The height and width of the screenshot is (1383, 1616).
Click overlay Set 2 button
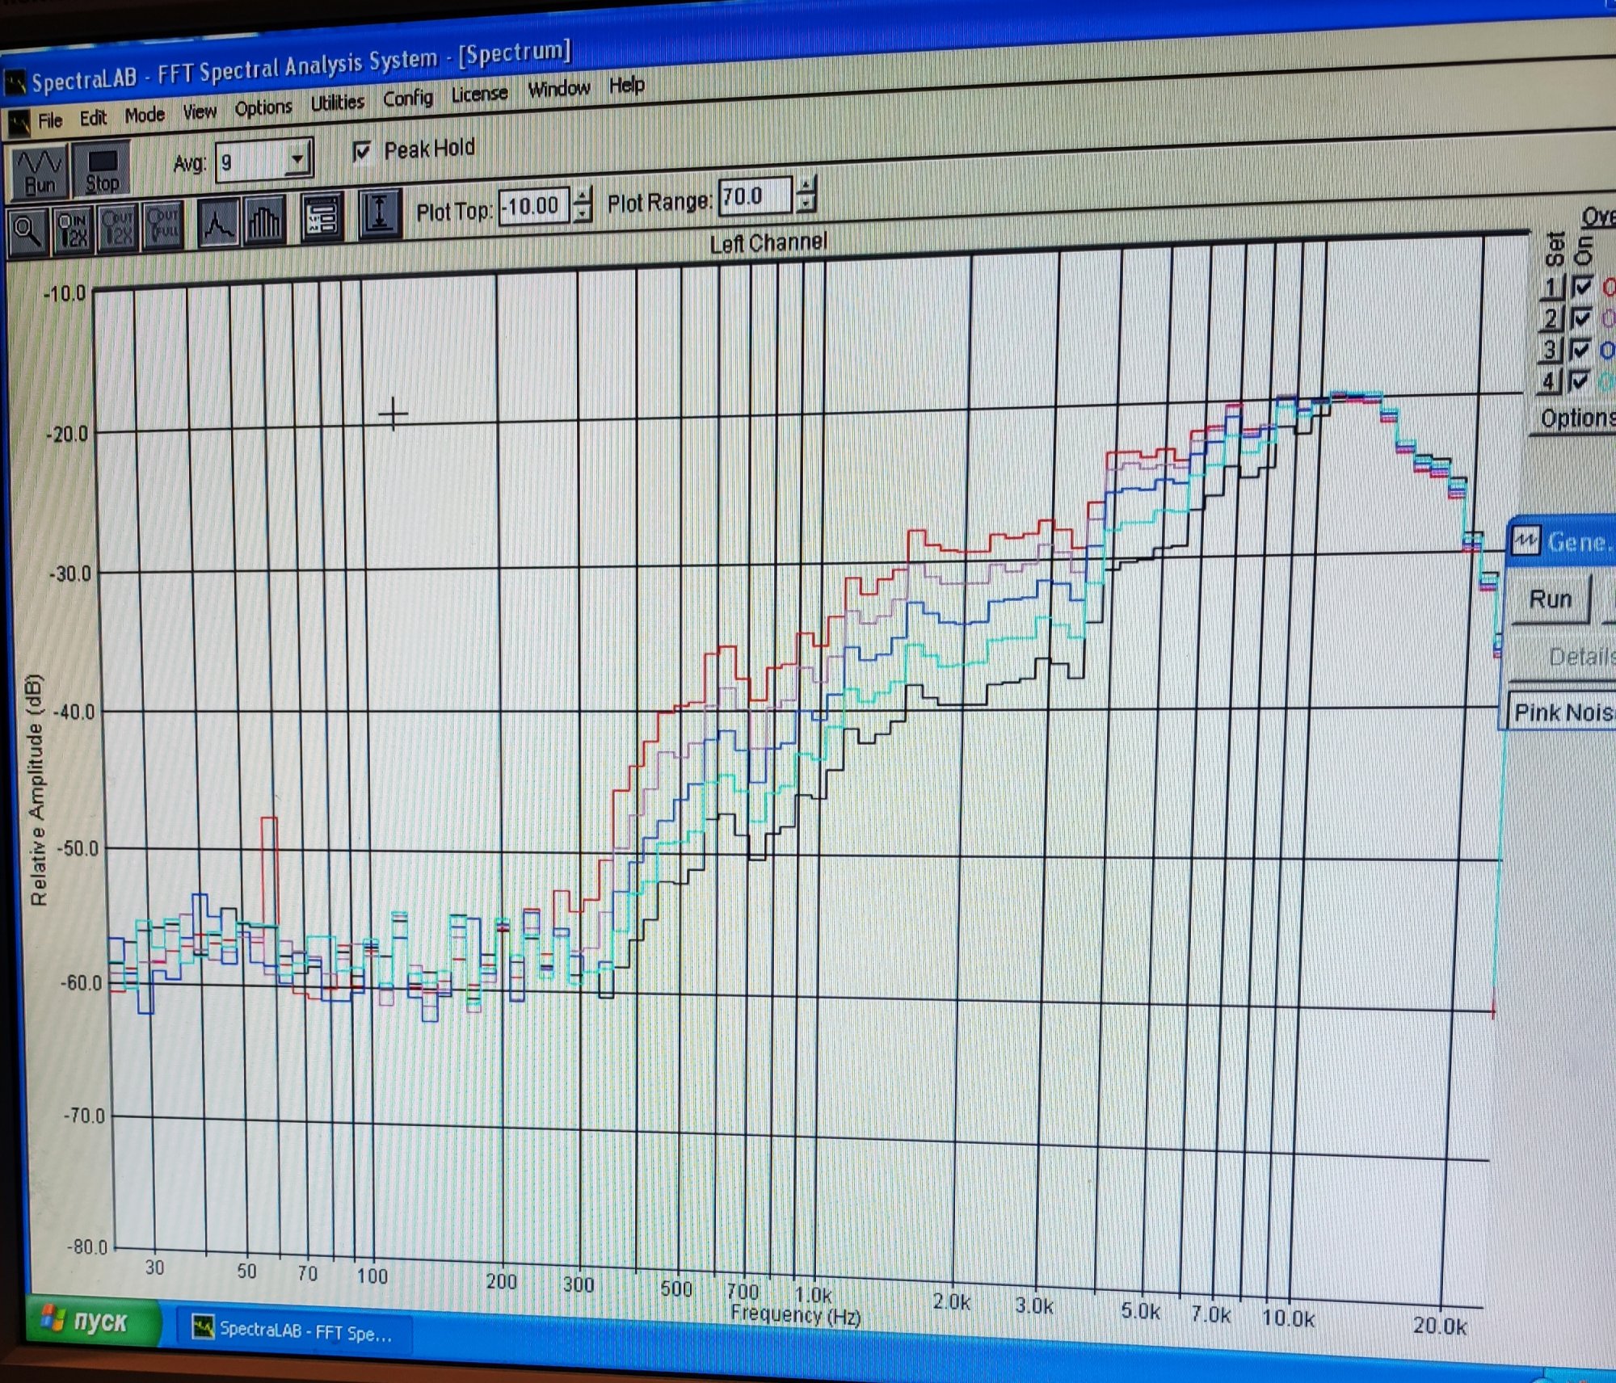coord(1551,319)
